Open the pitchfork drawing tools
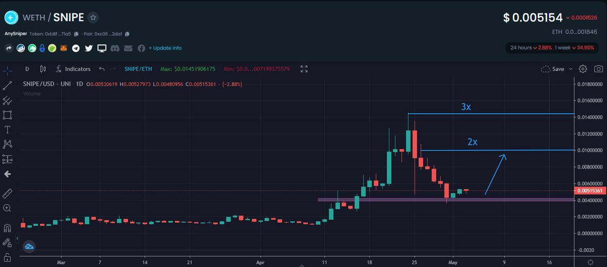607x267 pixels. (x=8, y=100)
